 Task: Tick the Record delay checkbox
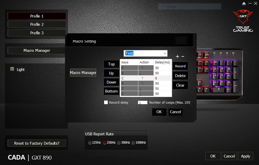[106, 102]
